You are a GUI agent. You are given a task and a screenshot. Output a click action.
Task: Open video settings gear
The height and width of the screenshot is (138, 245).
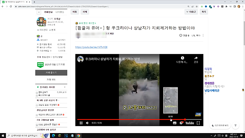coord(181,123)
